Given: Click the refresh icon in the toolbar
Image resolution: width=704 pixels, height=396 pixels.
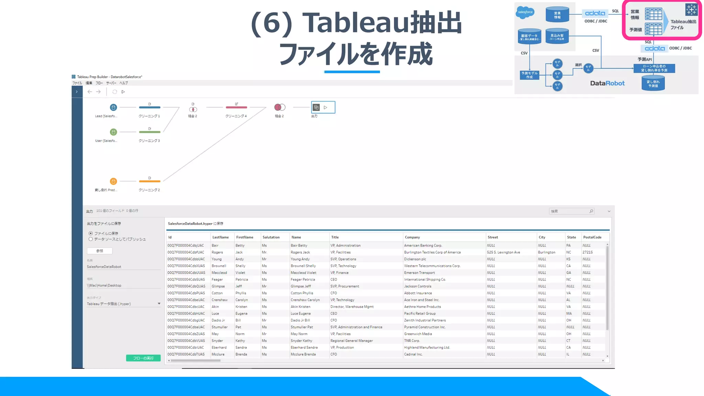Looking at the screenshot, I should pyautogui.click(x=115, y=92).
